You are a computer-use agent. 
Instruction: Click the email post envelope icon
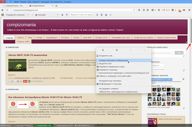point(9,81)
